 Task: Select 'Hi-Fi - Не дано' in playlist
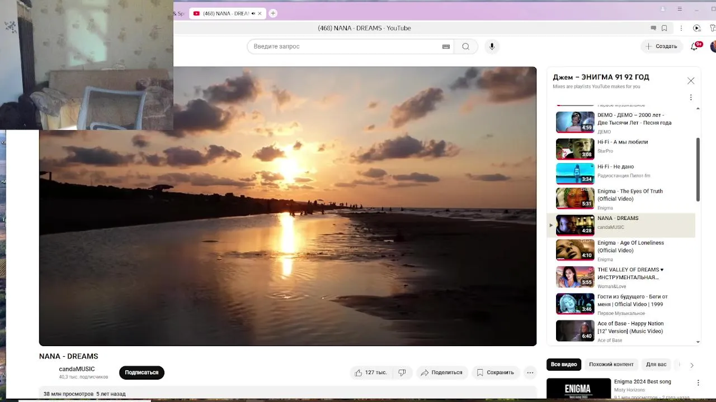(621, 173)
